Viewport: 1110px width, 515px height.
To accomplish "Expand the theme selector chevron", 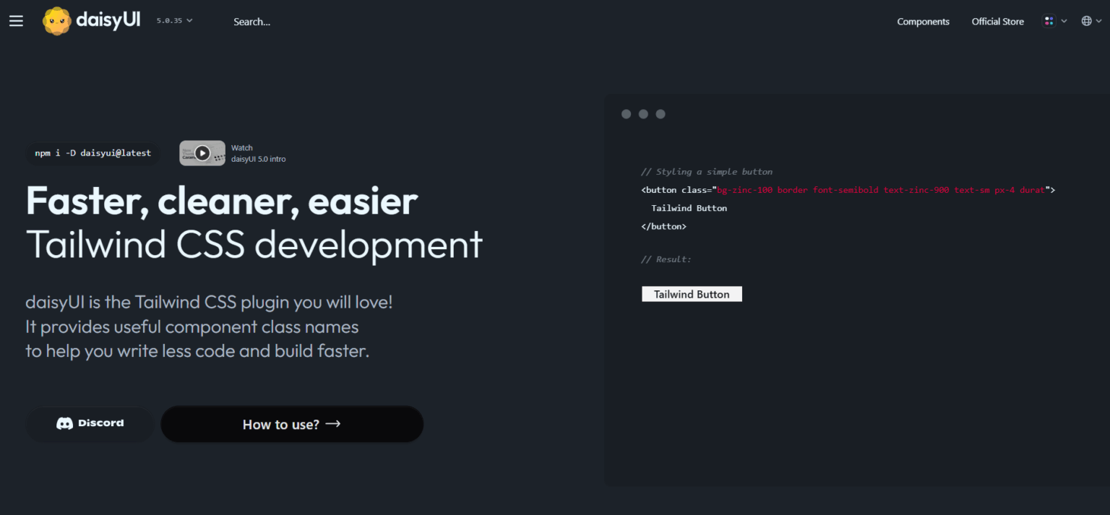I will pyautogui.click(x=1064, y=21).
